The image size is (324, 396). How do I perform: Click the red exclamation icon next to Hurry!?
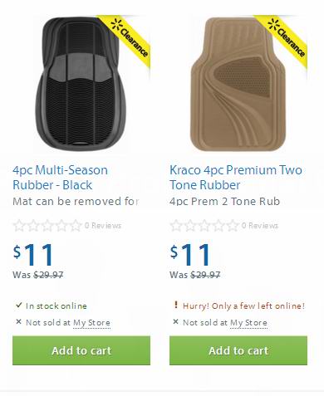tap(175, 305)
